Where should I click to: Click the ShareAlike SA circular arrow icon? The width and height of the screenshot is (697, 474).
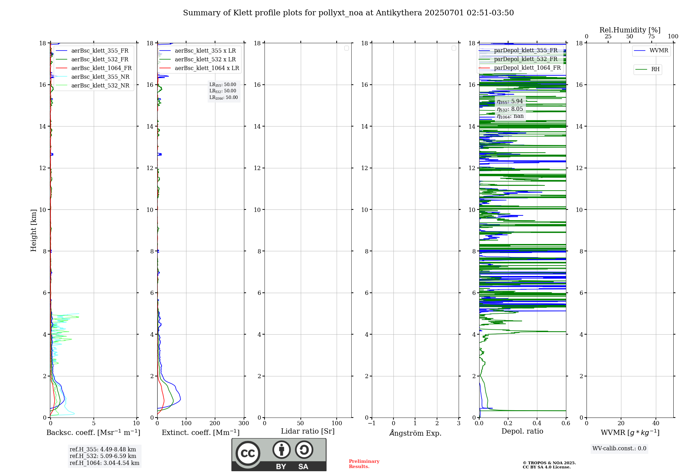(x=304, y=450)
